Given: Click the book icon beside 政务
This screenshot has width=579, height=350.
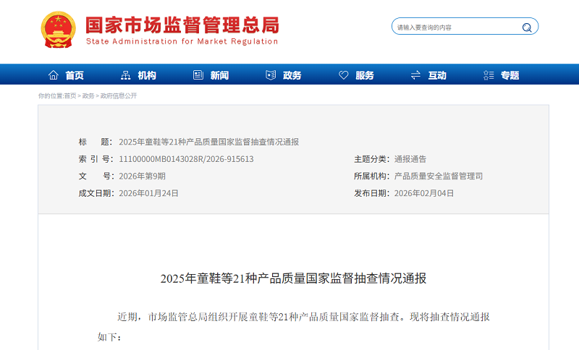Looking at the screenshot, I should (271, 75).
